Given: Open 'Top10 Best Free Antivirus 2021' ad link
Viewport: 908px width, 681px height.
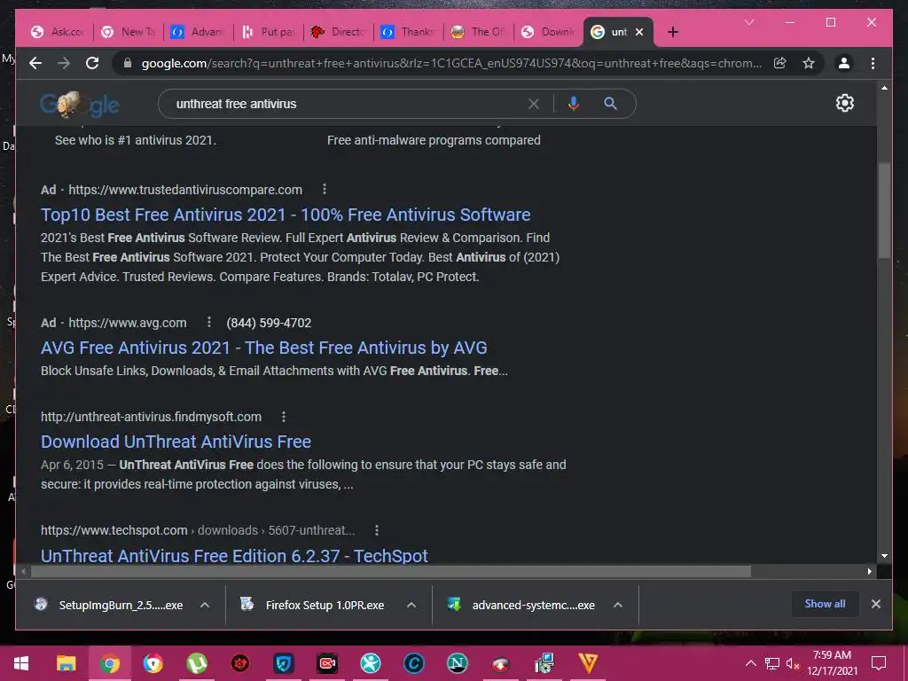Looking at the screenshot, I should coord(286,215).
